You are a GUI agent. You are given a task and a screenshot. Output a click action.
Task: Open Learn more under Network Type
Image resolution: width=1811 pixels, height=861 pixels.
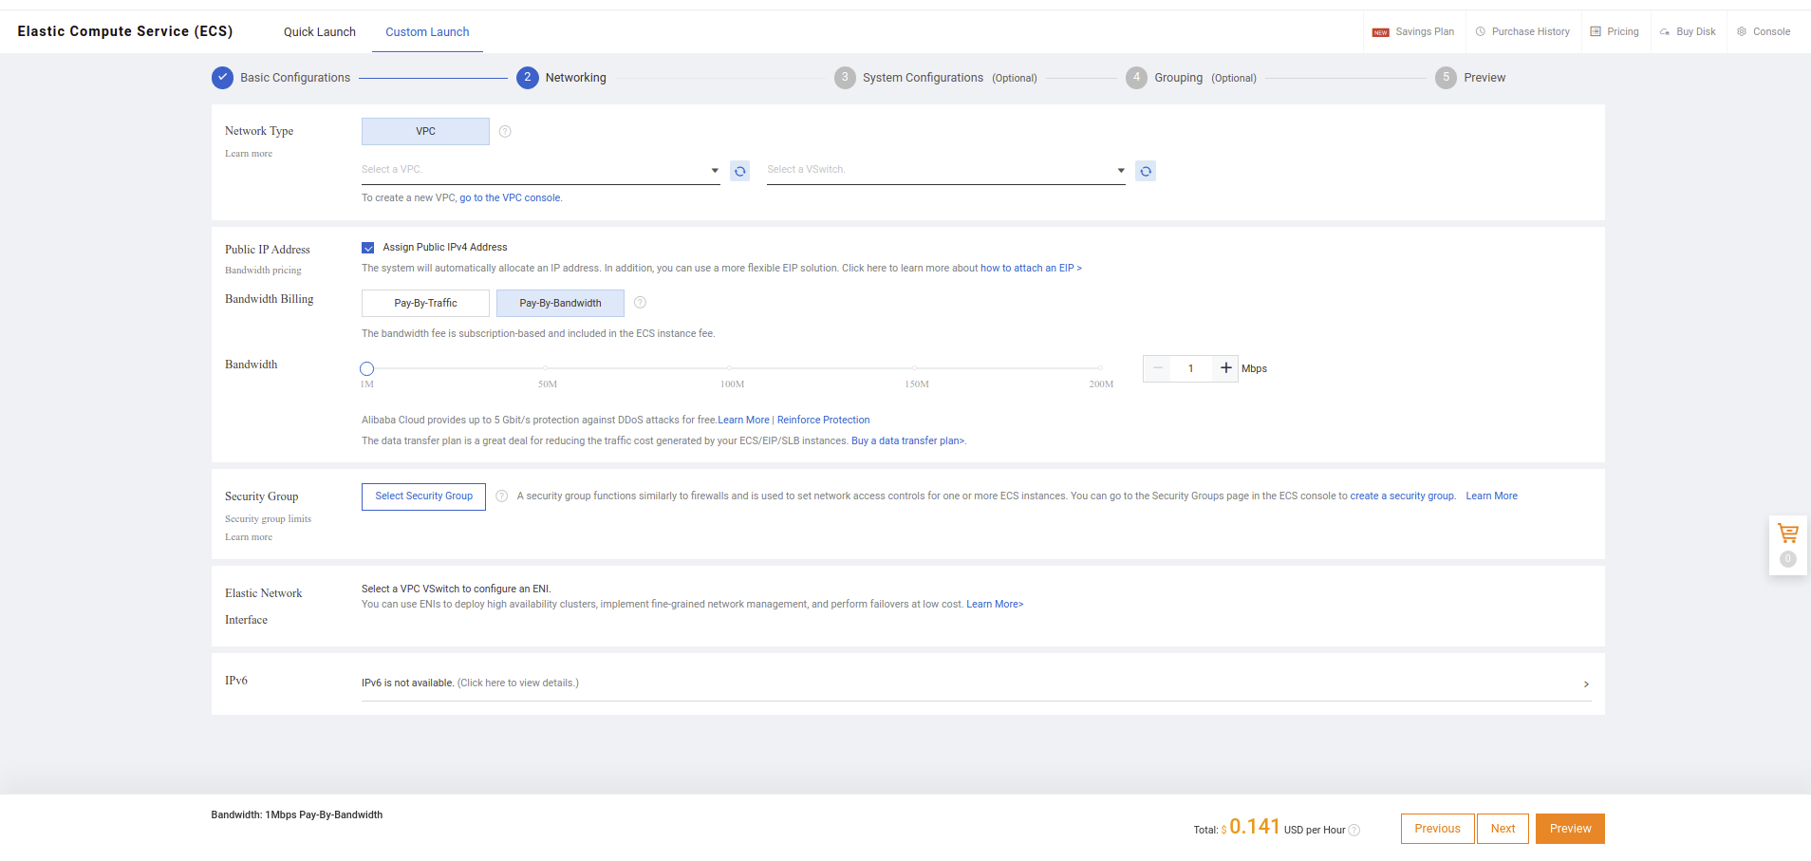coord(249,154)
